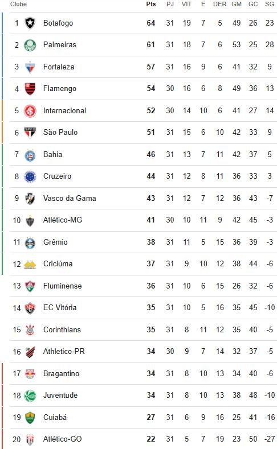Click the São Paulo club crest
The height and width of the screenshot is (449, 277).
(x=30, y=133)
